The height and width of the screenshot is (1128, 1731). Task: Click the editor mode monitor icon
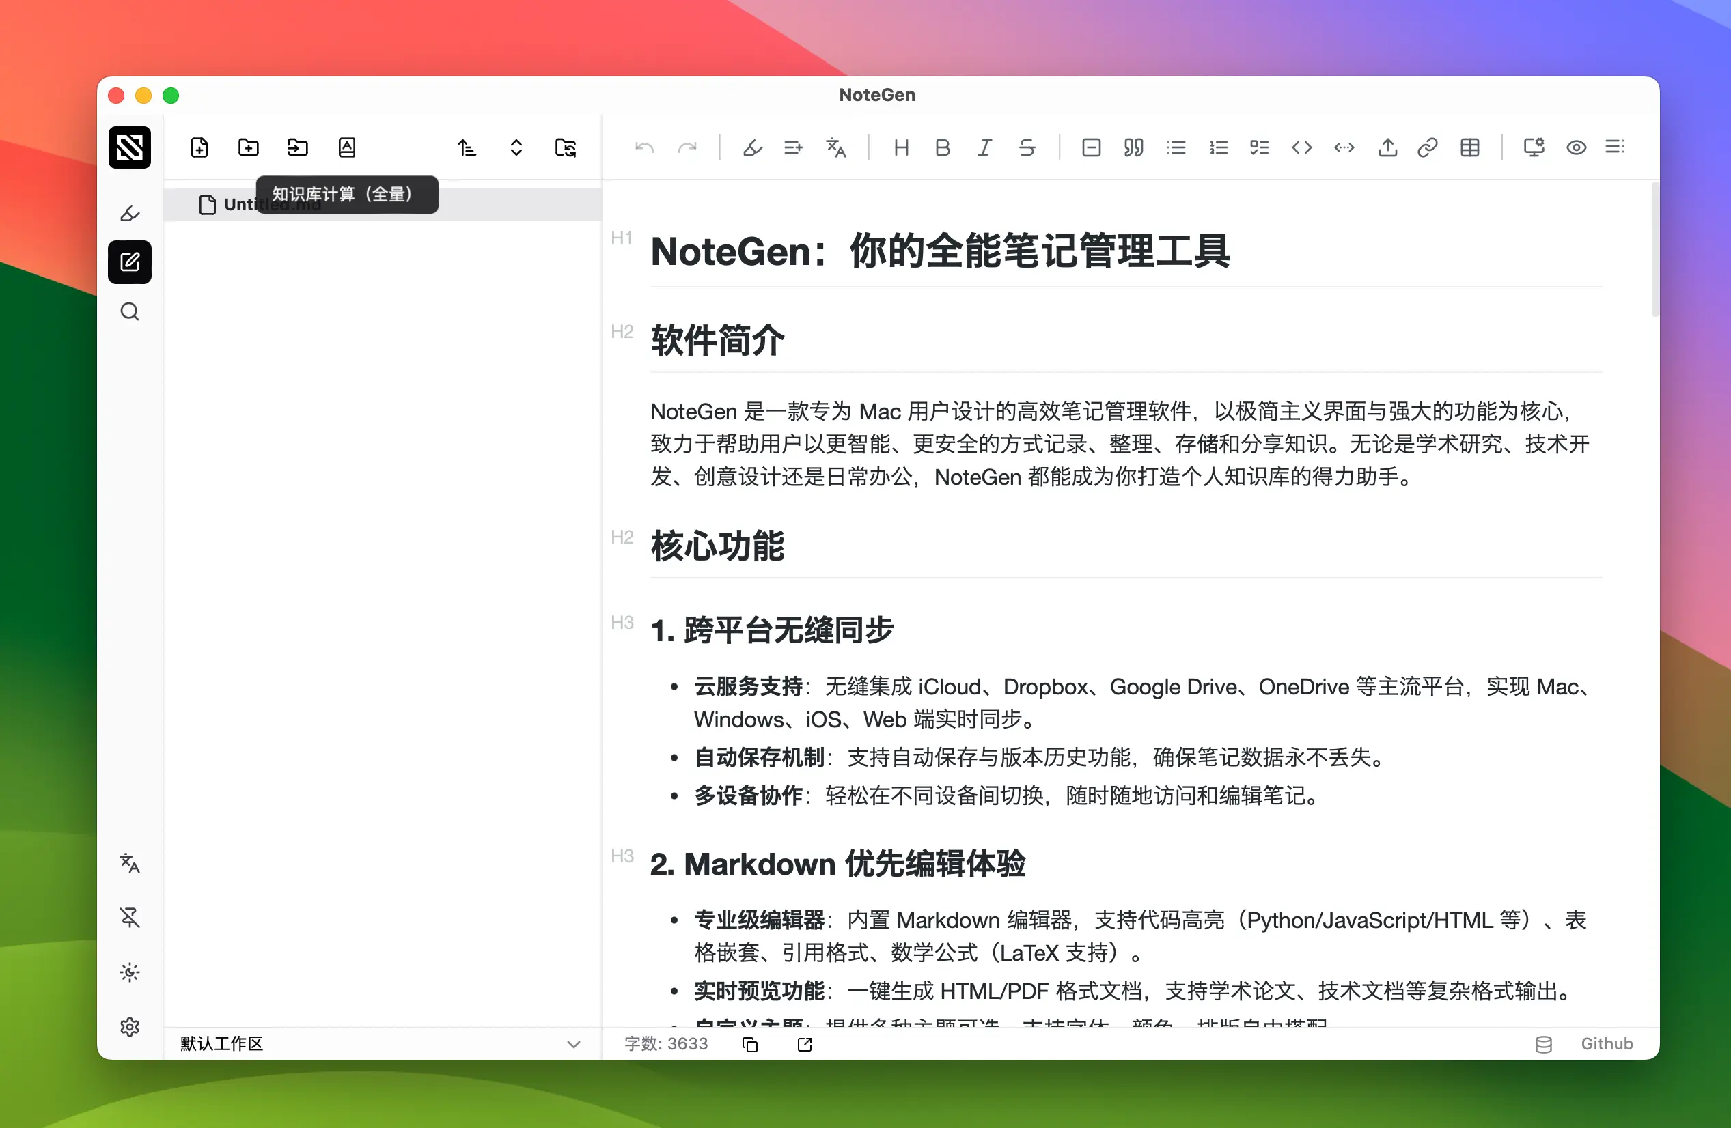click(1534, 147)
